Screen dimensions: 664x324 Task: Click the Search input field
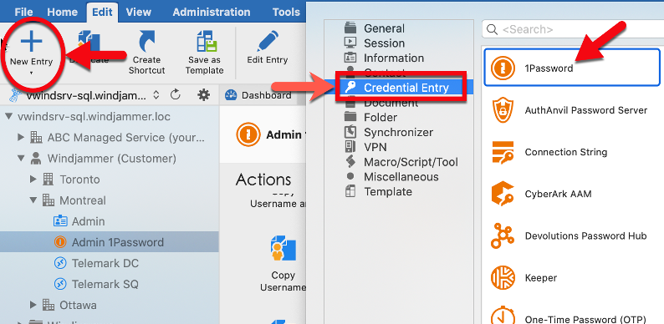click(x=572, y=29)
